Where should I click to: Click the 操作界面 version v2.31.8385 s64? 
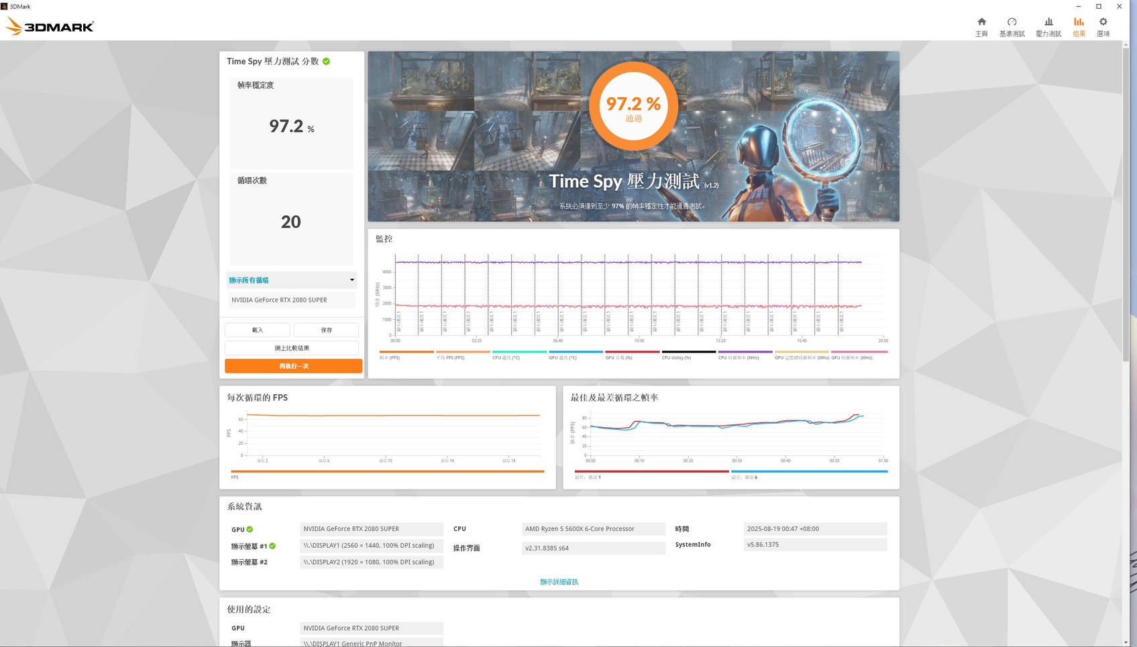coord(594,548)
